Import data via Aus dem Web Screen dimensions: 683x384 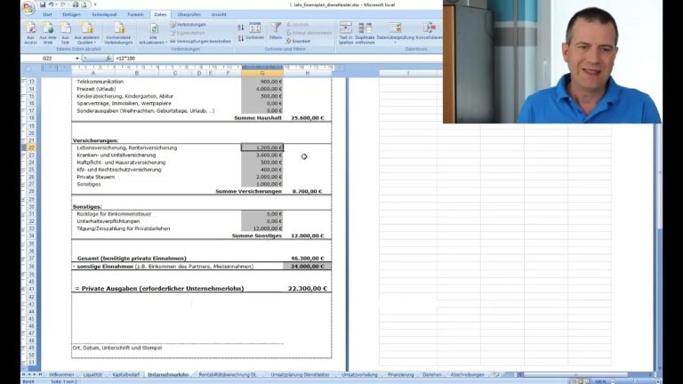[x=48, y=33]
